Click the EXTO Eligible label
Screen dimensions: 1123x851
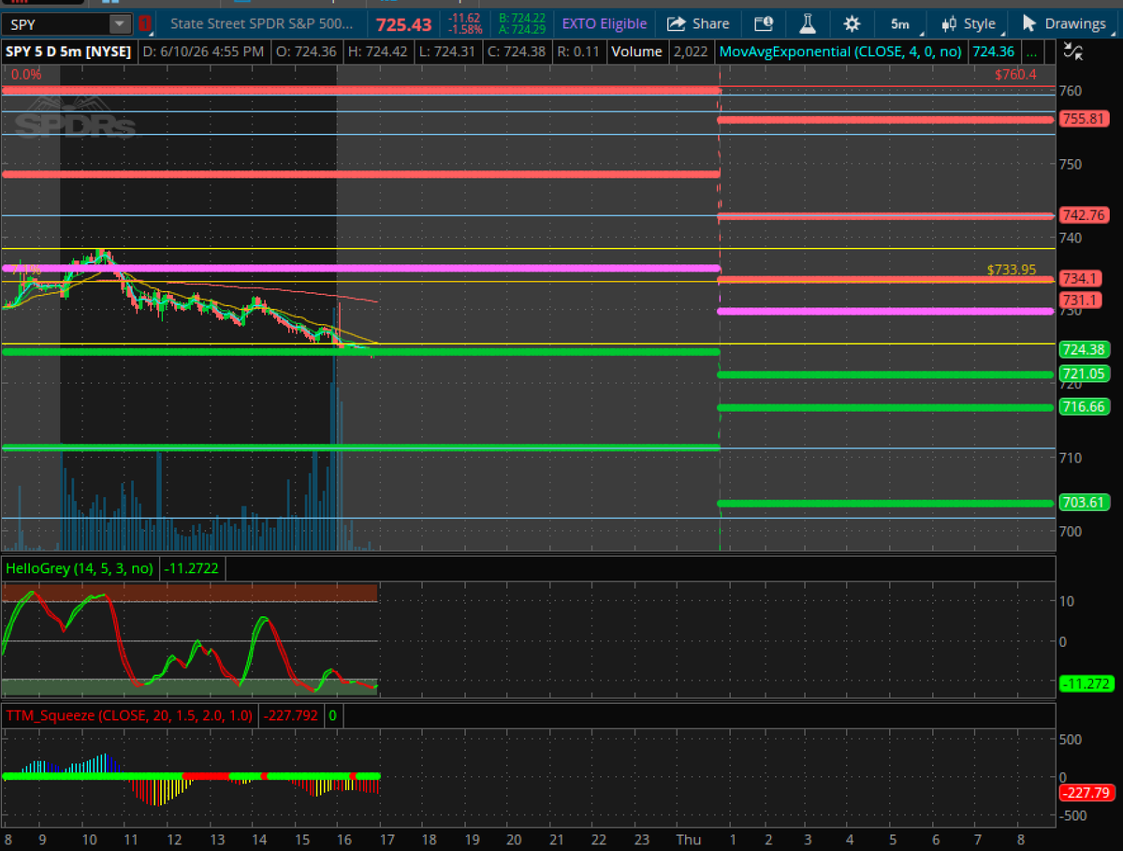(x=604, y=23)
